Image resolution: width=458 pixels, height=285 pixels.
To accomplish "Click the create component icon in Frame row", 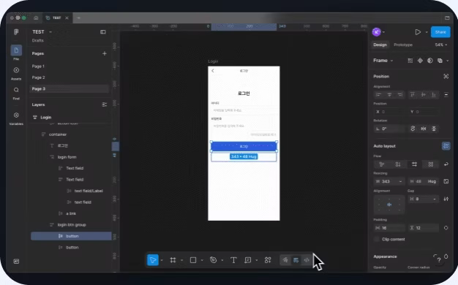I will click(x=420, y=61).
